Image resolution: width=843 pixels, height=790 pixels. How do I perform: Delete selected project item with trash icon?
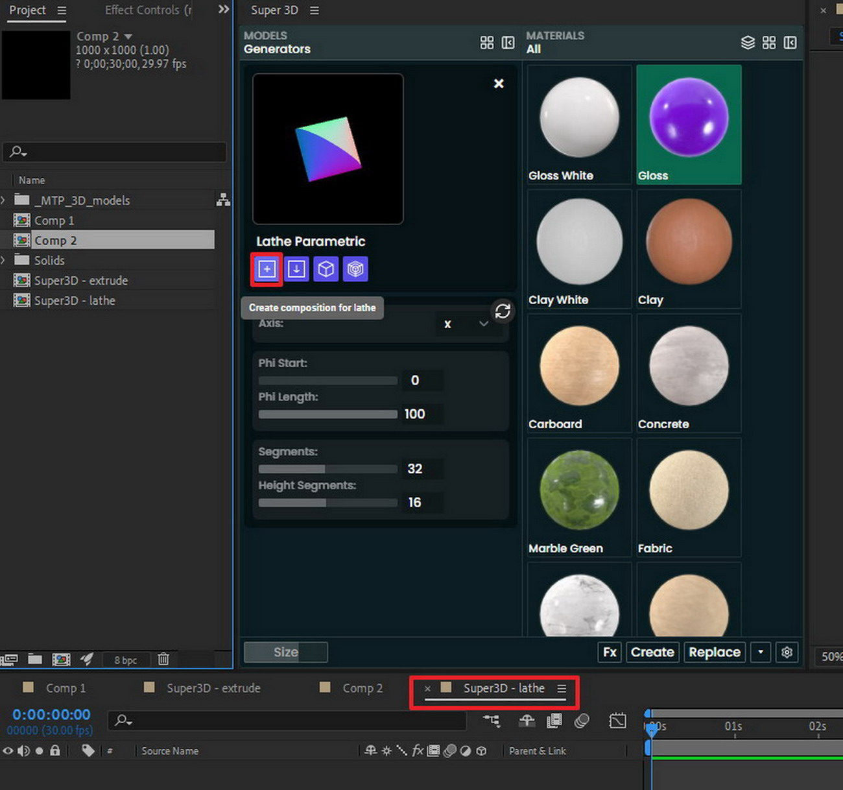coord(163,660)
